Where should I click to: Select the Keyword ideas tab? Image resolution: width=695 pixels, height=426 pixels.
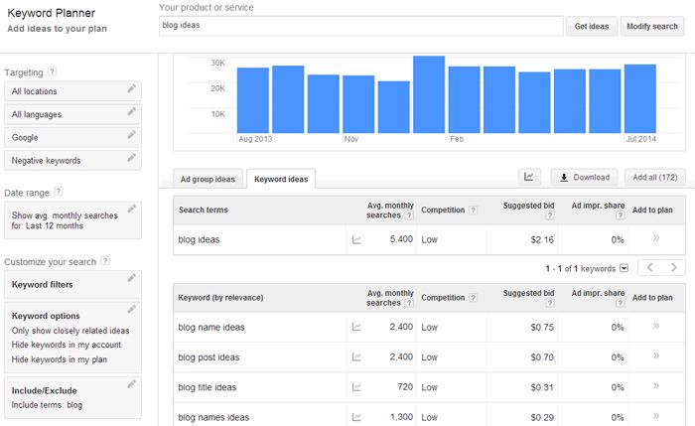281,179
